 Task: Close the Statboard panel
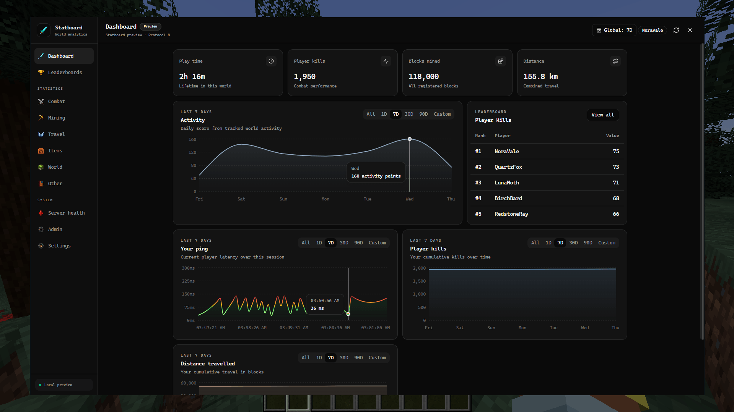click(690, 30)
